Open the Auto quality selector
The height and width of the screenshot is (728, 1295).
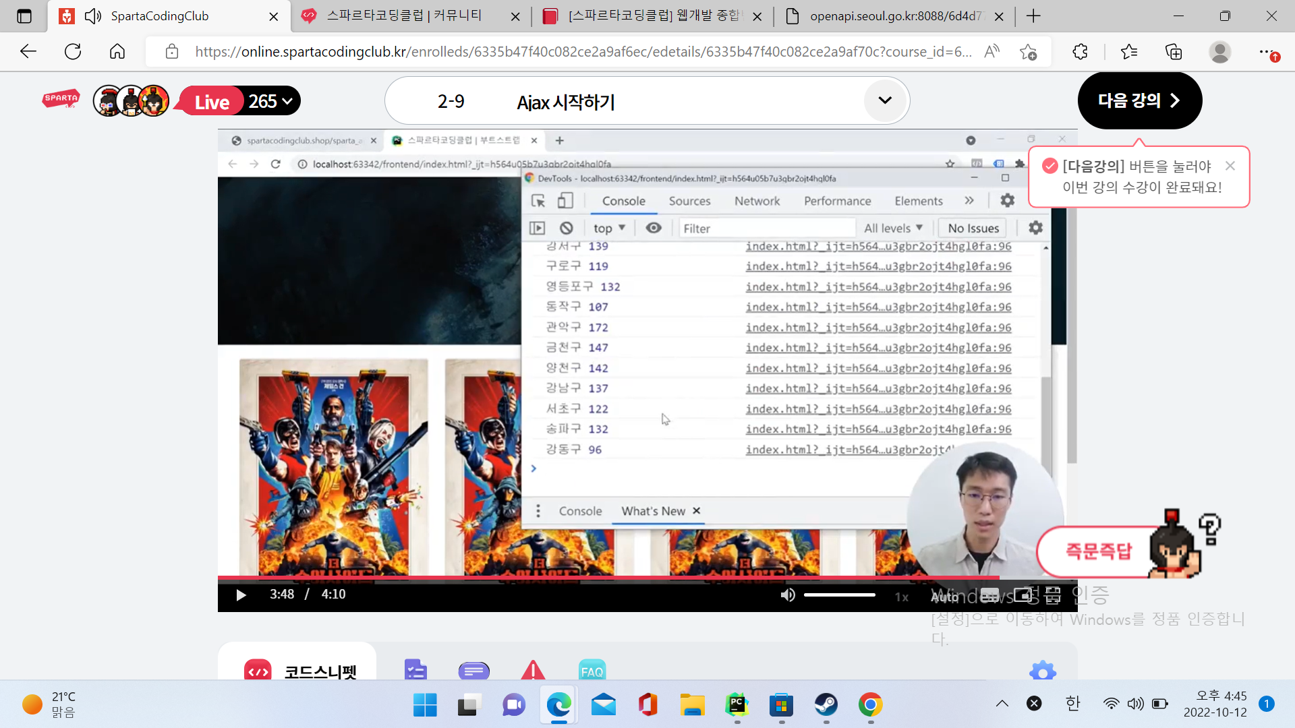point(944,597)
